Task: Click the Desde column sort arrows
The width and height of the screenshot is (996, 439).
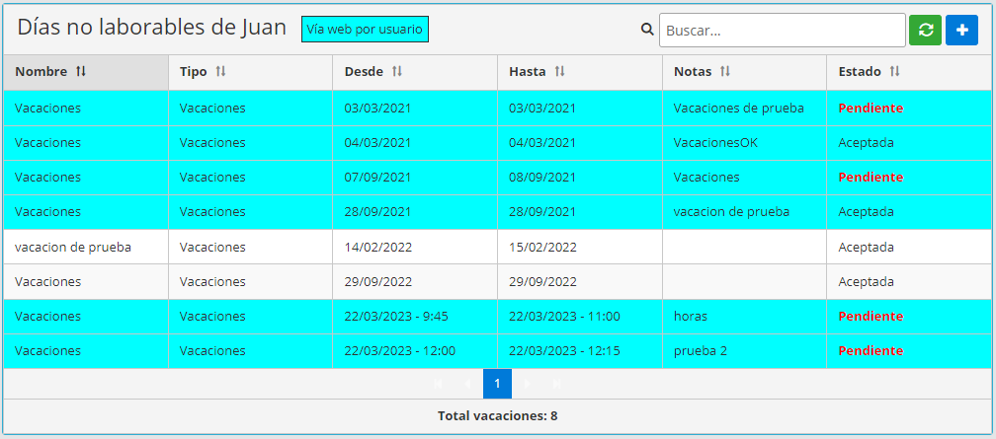Action: tap(397, 72)
